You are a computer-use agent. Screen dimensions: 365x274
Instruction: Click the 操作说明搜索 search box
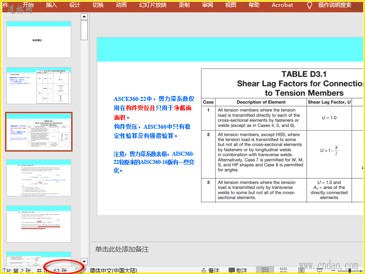pos(335,5)
